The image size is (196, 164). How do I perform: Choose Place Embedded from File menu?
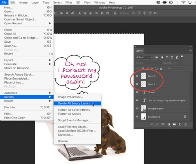27,78
